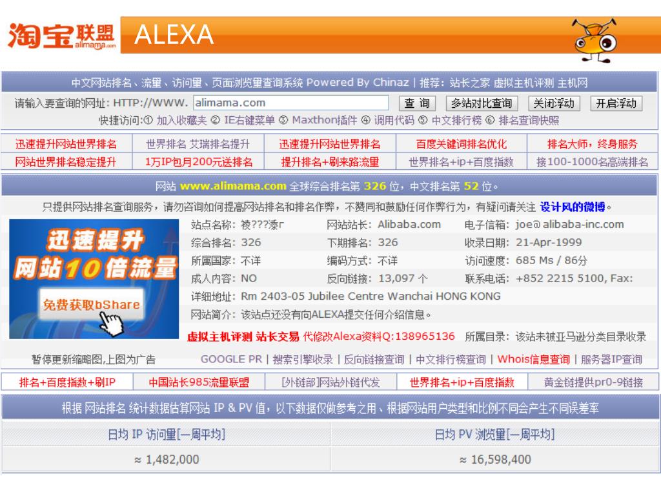Click ad 网站世界排名稳定提升
The height and width of the screenshot is (496, 661).
coord(65,162)
